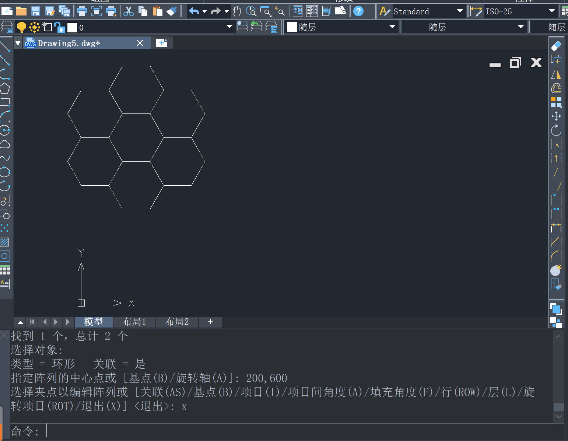Viewport: 568px width, 441px height.
Task: Select the Mirror modify tool
Action: click(x=556, y=74)
